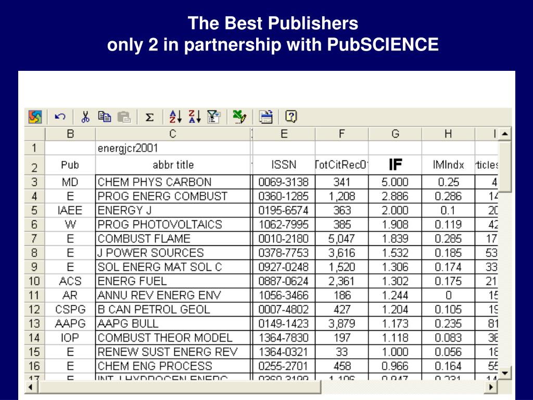
Task: Click the Paste clipboard icon
Action: coord(124,117)
